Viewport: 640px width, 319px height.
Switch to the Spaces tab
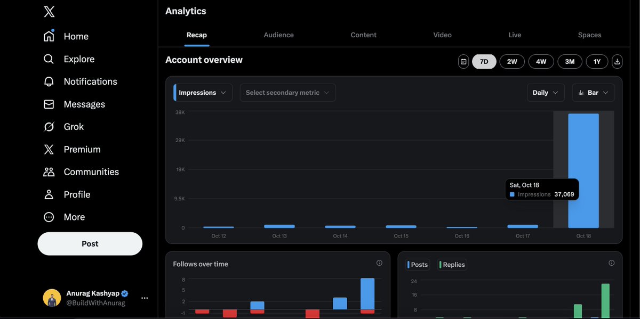(x=590, y=35)
